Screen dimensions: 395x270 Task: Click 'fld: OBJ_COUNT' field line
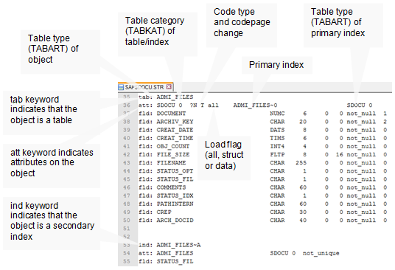pos(164,147)
